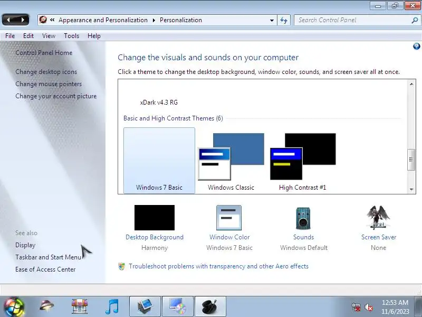The width and height of the screenshot is (422, 317).
Task: Open the View menu
Action: (49, 36)
